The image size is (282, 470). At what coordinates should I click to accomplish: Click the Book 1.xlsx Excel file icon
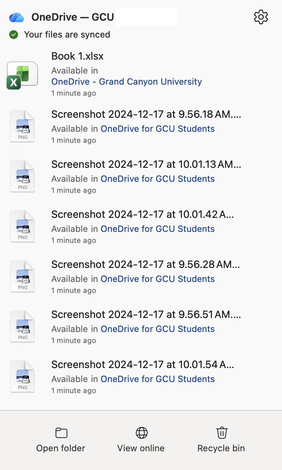(x=22, y=75)
